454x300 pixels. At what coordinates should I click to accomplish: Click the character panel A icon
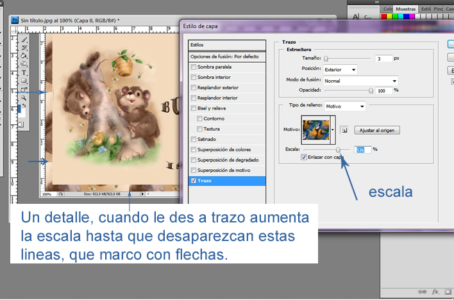coord(356,17)
